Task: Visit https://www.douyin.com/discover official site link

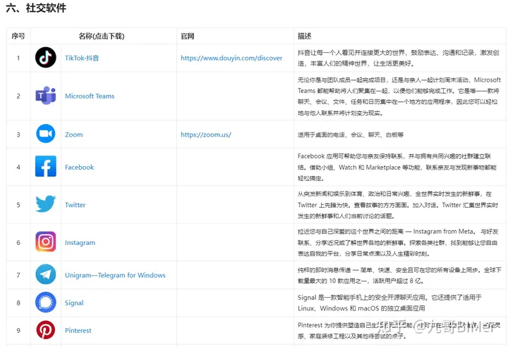Action: (231, 58)
